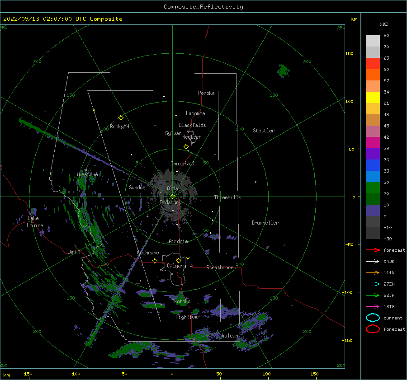Click the Ponoka label
The image size is (407, 380).
pos(206,93)
